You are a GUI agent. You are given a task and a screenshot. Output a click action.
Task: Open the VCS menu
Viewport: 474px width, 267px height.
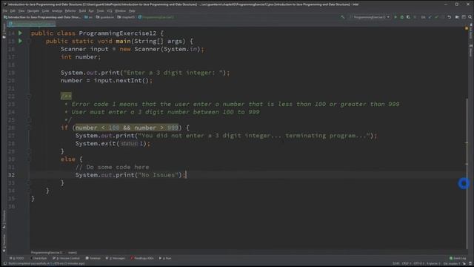110,11
